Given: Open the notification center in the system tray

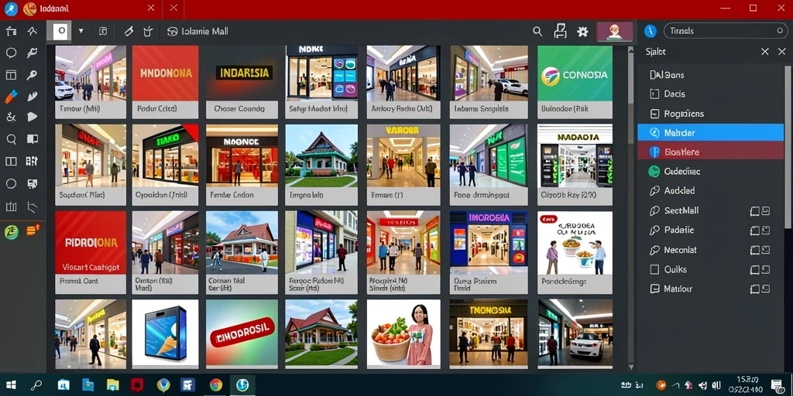Looking at the screenshot, I should pyautogui.click(x=777, y=385).
